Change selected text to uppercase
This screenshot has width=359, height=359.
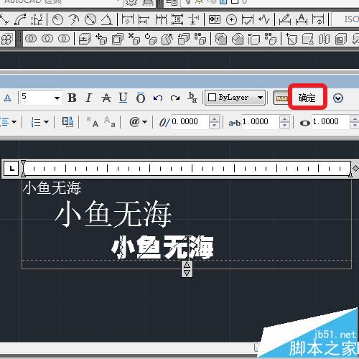click(93, 122)
